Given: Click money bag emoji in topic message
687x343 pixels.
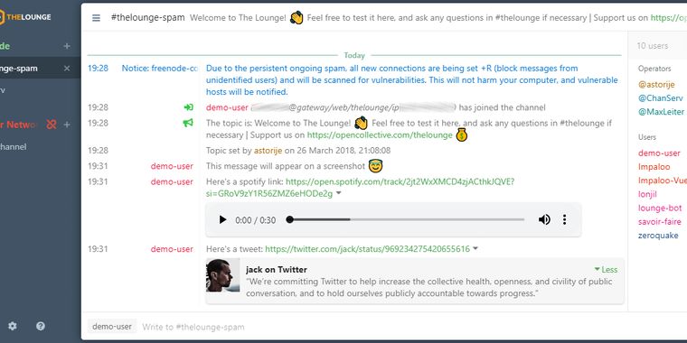Looking at the screenshot, I should [x=461, y=134].
